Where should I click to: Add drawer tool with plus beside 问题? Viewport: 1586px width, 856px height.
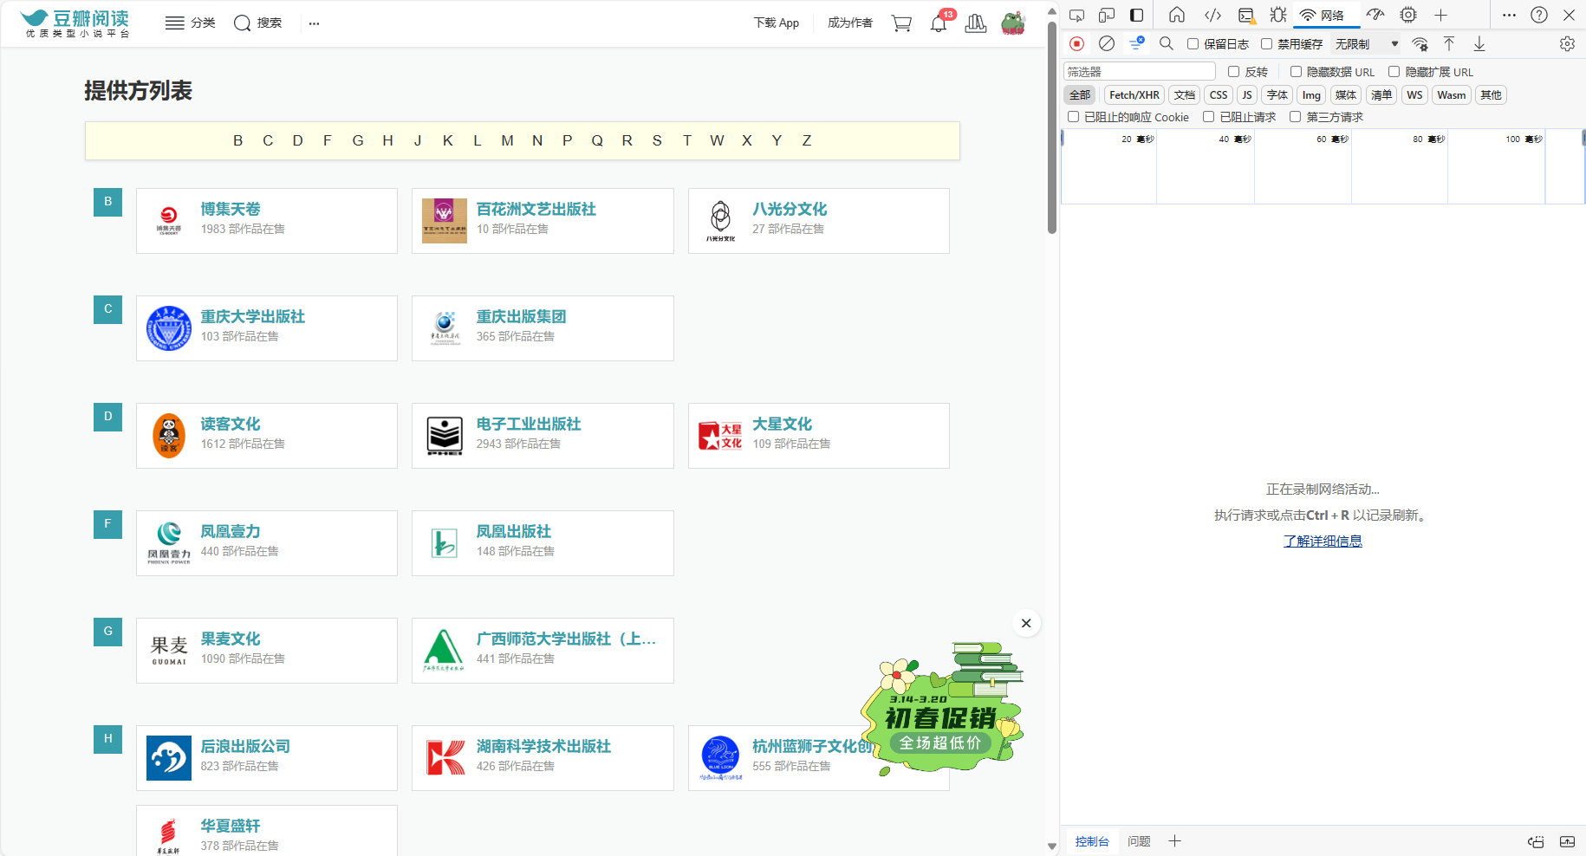(x=1175, y=841)
